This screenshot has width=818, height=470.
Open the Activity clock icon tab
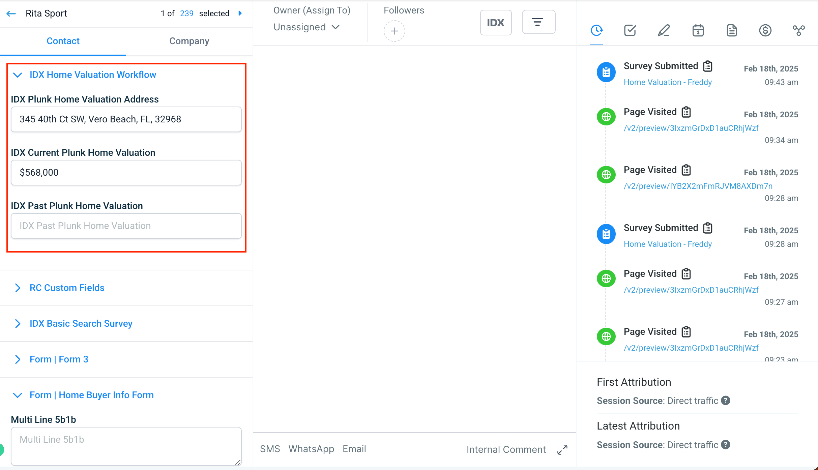(596, 31)
